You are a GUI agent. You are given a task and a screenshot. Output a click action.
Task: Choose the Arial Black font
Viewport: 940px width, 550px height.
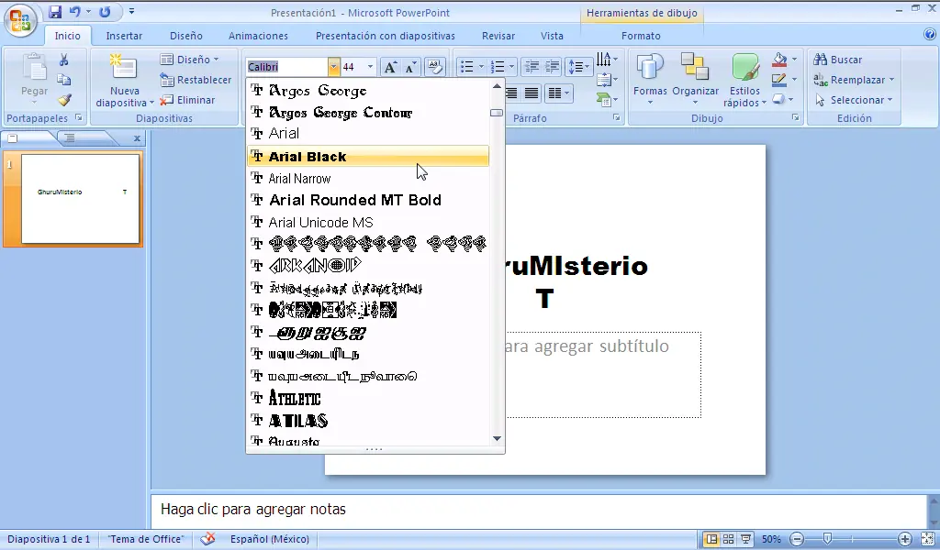coord(368,157)
